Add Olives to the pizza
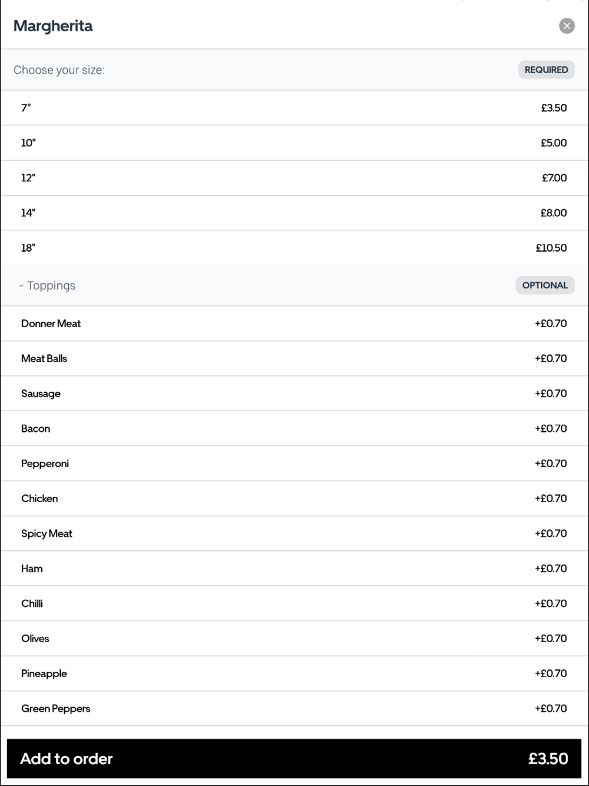Image resolution: width=589 pixels, height=786 pixels. 294,639
